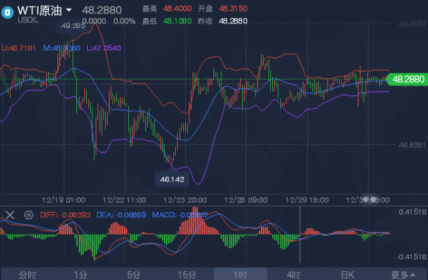Click the -0.41518 MACD axis bottom label
428x280 pixels.
[411, 257]
